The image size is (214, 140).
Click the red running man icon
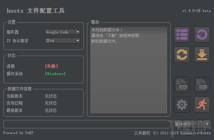(202, 104)
